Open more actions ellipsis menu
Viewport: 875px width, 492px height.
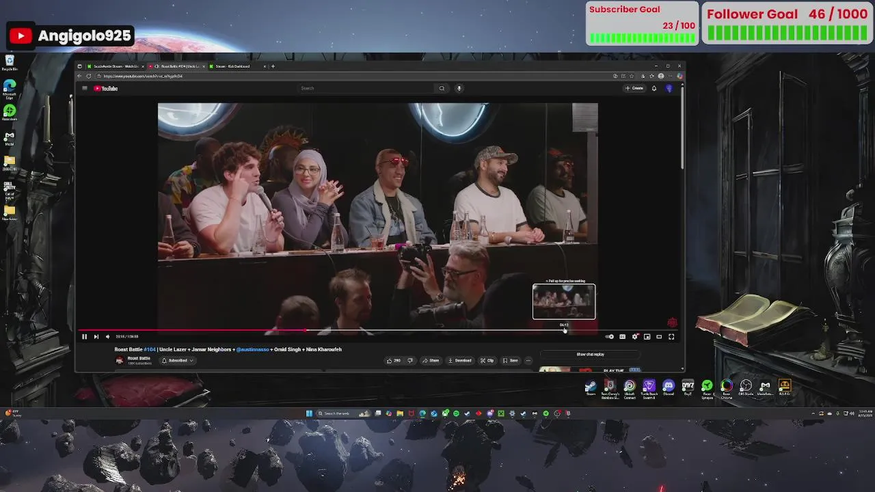(x=528, y=360)
